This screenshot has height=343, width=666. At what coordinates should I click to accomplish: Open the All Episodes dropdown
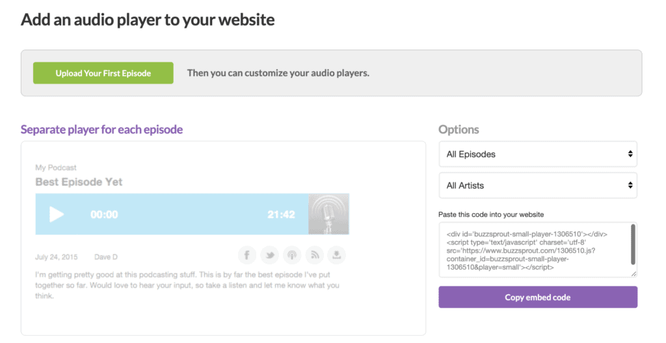coord(538,154)
